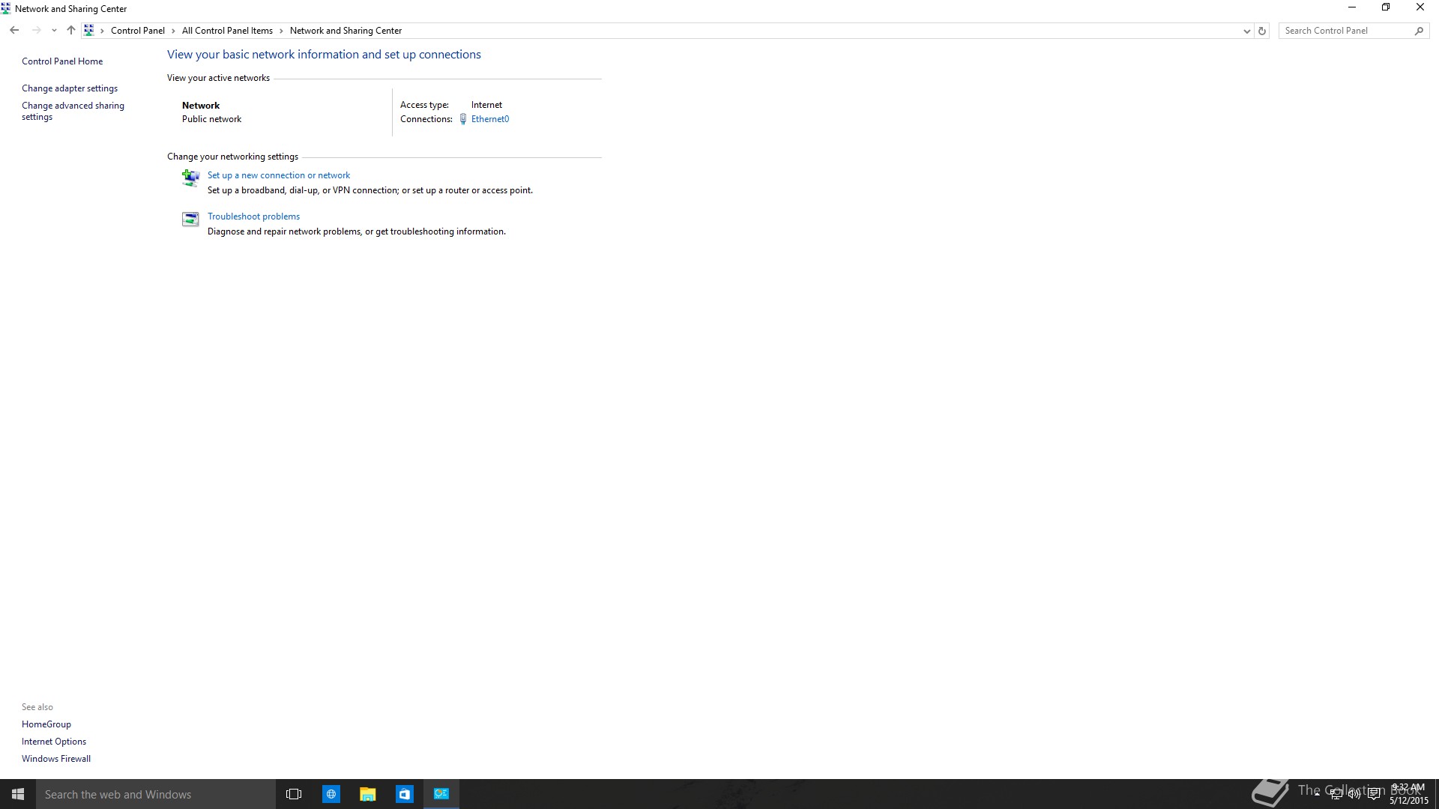The width and height of the screenshot is (1439, 809).
Task: Open the recent locations dropdown arrow
Action: (54, 31)
